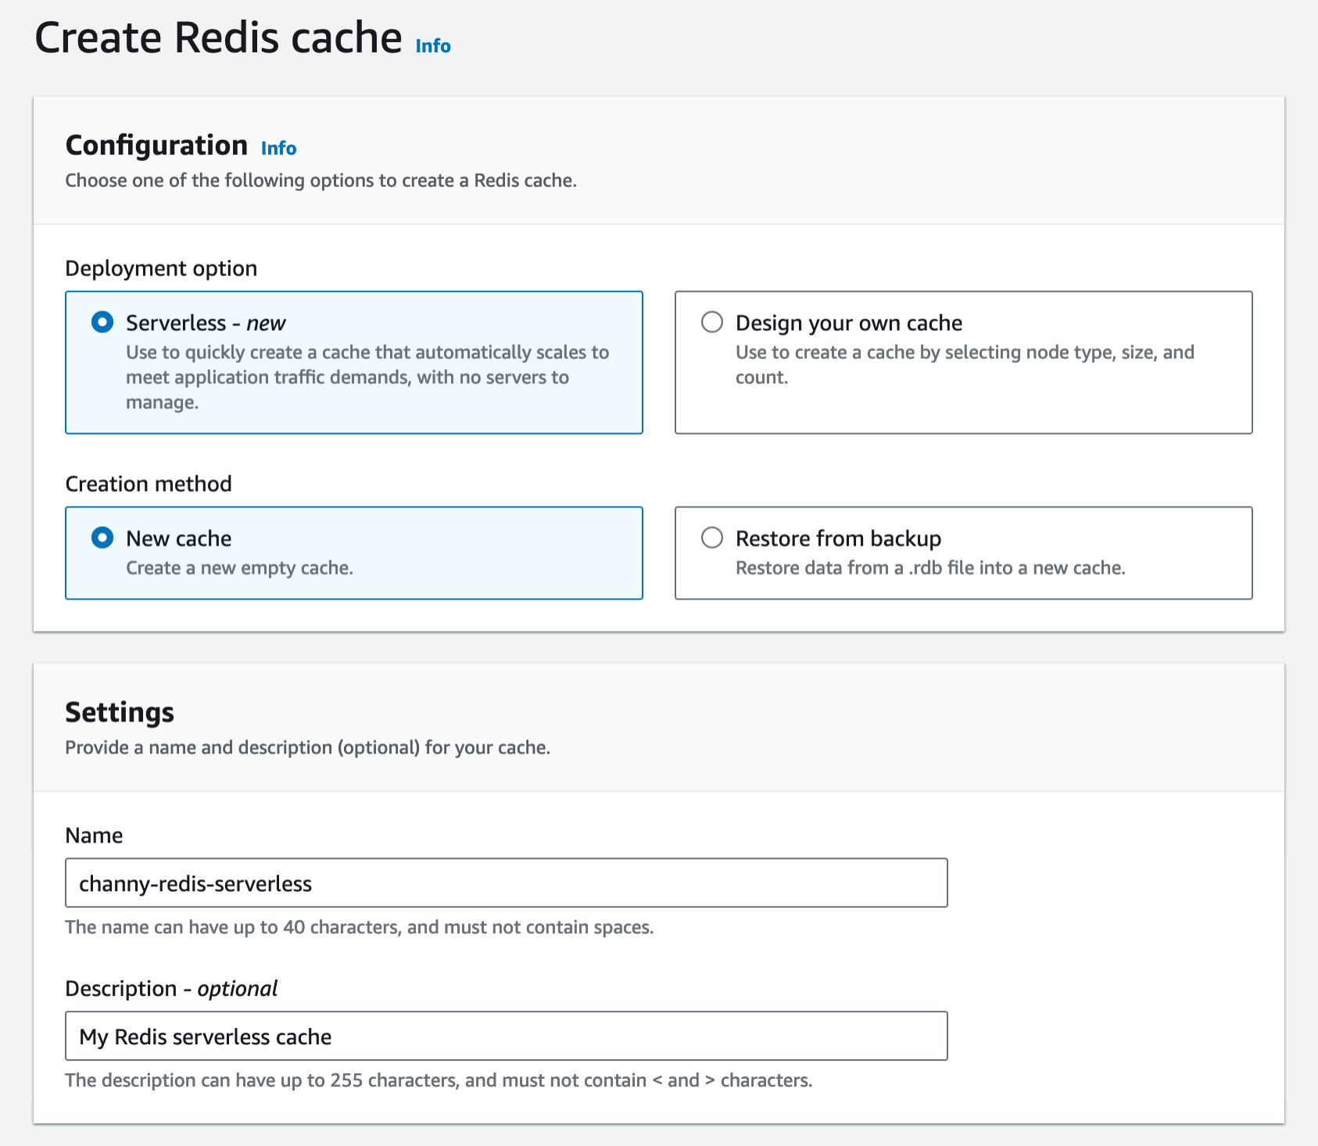Click the "Restore from backup" option title

click(838, 539)
